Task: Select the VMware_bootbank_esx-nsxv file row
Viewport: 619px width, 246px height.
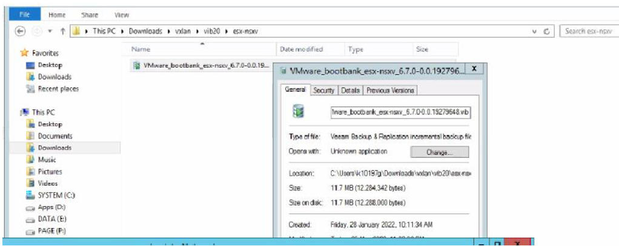Action: point(201,65)
